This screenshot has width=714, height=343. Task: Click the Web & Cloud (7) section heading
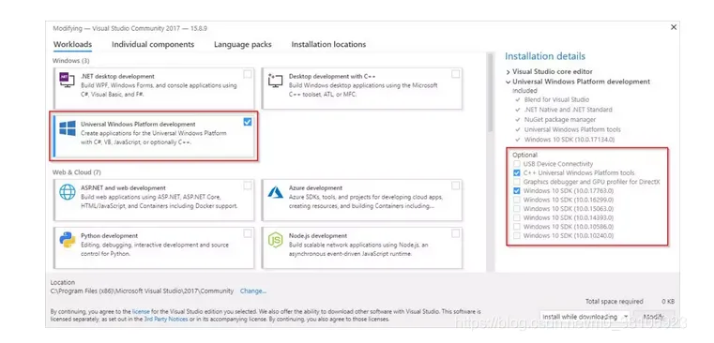pyautogui.click(x=77, y=172)
